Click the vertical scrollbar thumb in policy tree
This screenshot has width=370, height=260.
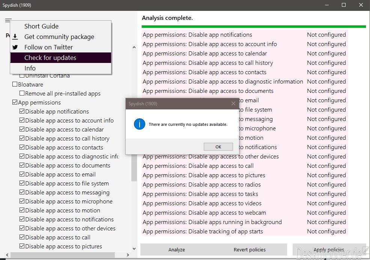134,167
